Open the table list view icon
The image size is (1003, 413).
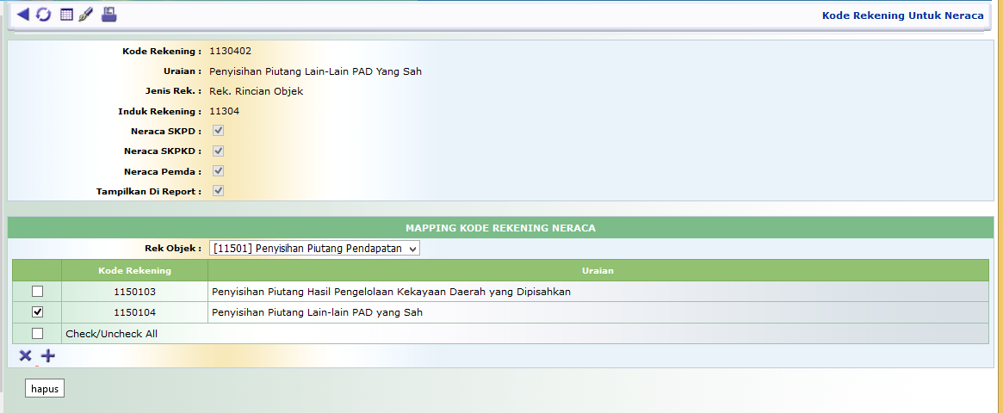[66, 15]
